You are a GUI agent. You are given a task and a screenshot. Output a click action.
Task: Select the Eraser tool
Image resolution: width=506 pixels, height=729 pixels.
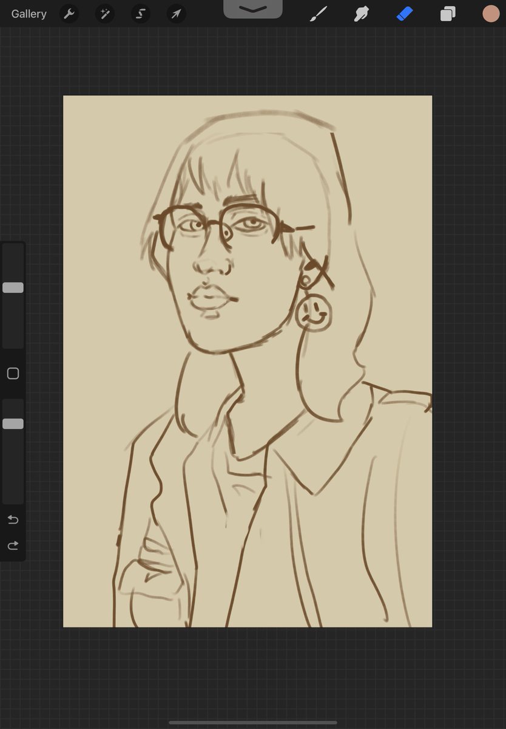click(x=405, y=14)
